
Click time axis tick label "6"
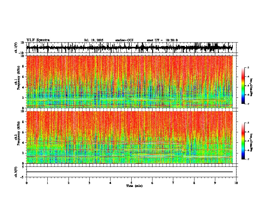click(152, 183)
